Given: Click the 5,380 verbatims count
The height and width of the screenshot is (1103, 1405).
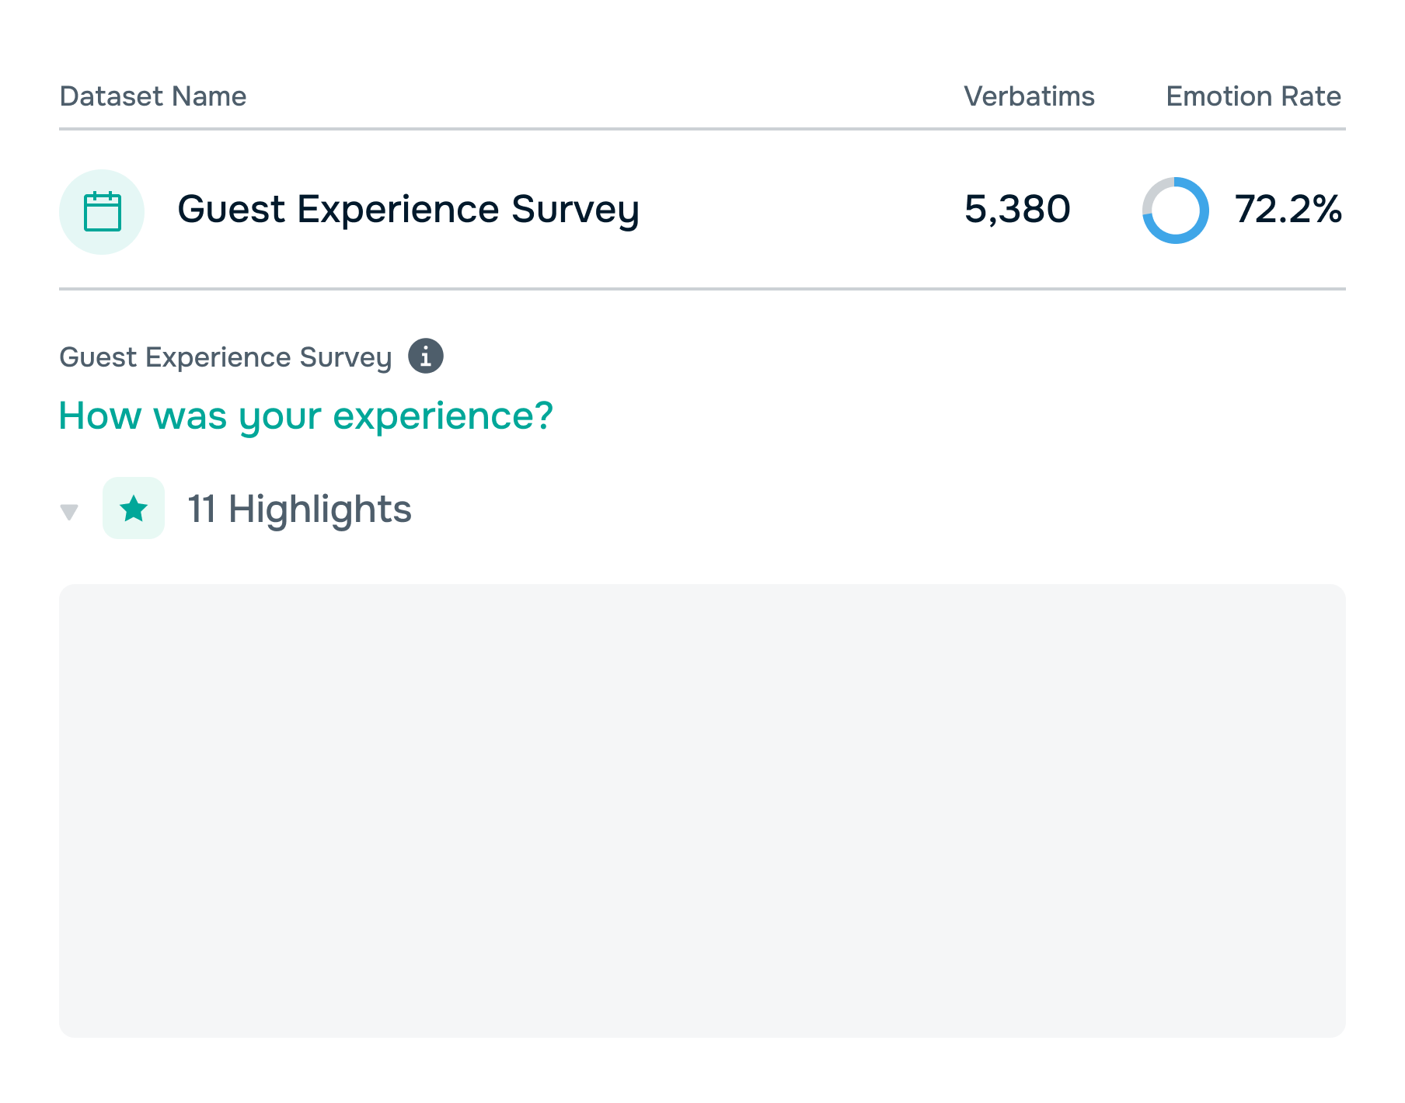Looking at the screenshot, I should click(1016, 210).
